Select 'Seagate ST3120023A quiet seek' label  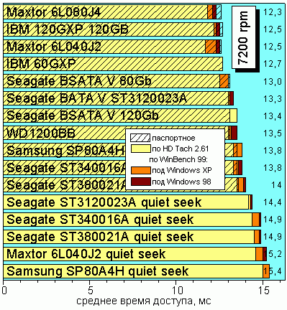point(104,202)
